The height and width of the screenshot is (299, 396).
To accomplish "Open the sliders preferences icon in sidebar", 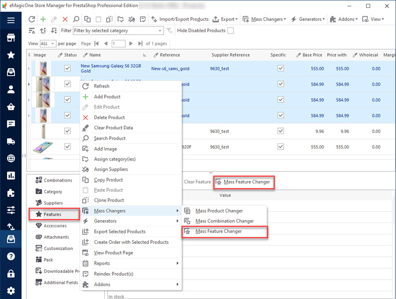I will pos(11,210).
